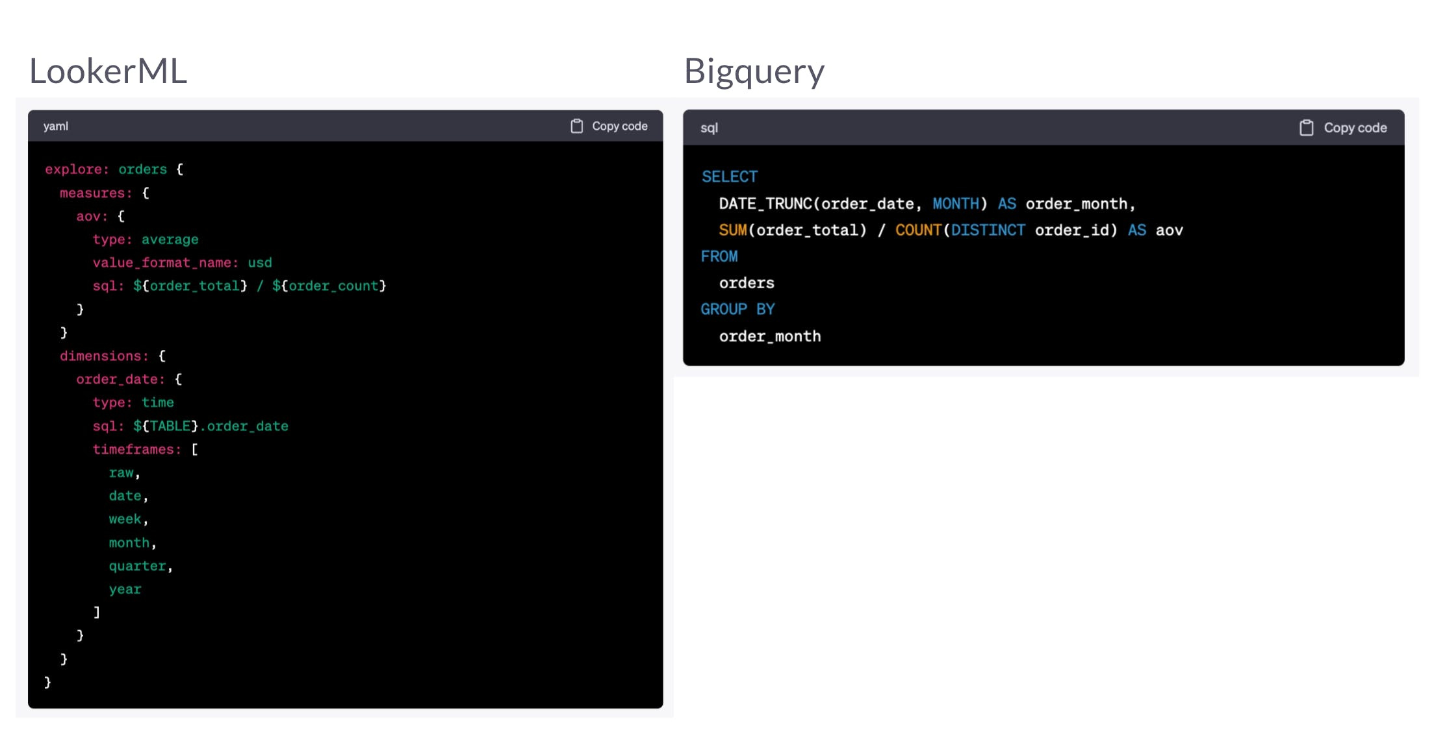Click the sql language label

click(709, 128)
